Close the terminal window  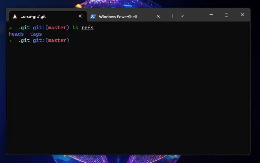tap(242, 15)
